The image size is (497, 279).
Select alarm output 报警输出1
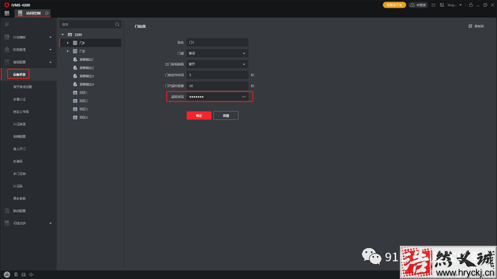click(x=87, y=60)
